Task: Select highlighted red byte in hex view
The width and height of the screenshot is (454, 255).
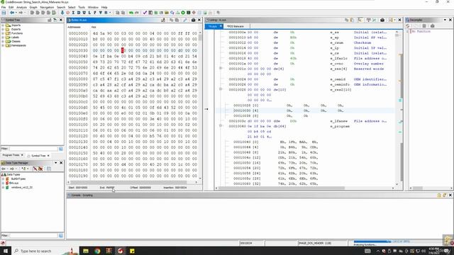Action: pyautogui.click(x=123, y=50)
